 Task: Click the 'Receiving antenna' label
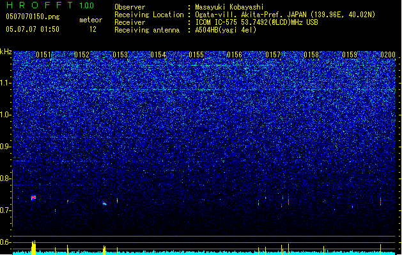[x=147, y=30]
